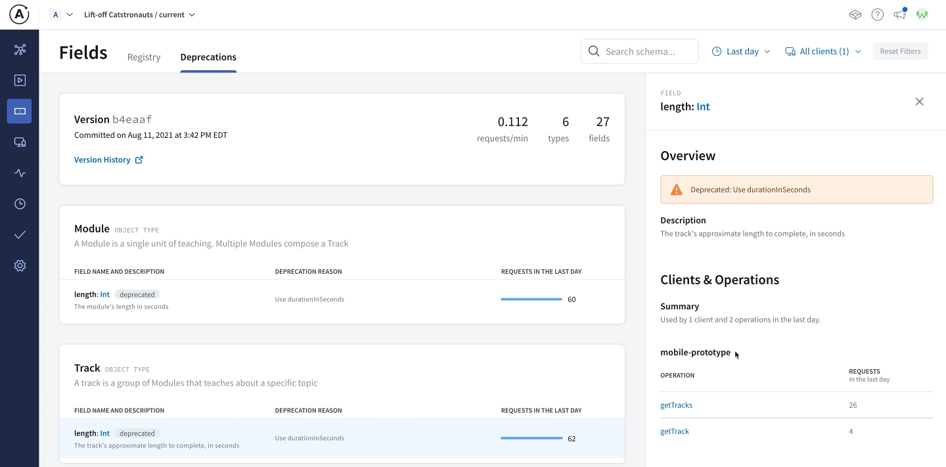Click Int type link in Track length row
Screen dimensions: 946x467
[104, 434]
